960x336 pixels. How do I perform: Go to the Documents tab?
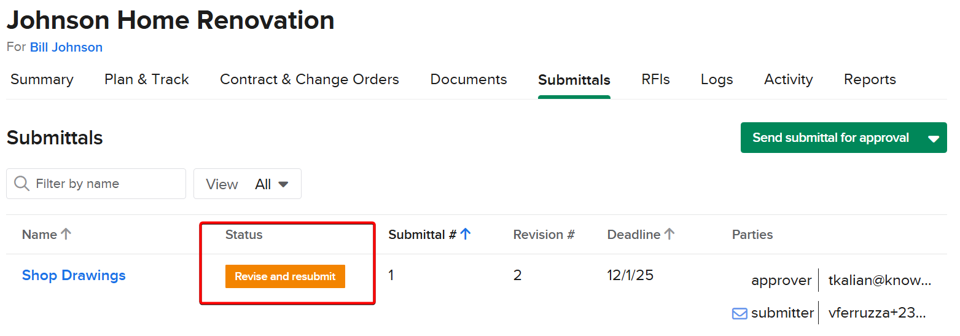[469, 80]
